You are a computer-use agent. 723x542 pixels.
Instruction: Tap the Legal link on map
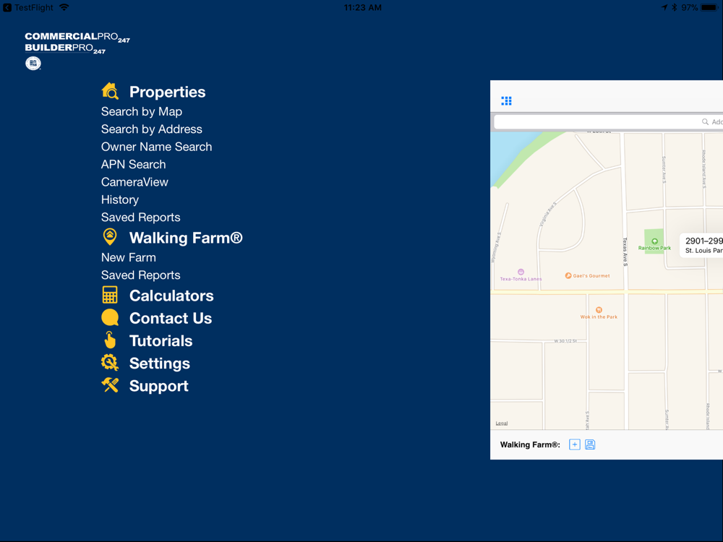click(502, 423)
